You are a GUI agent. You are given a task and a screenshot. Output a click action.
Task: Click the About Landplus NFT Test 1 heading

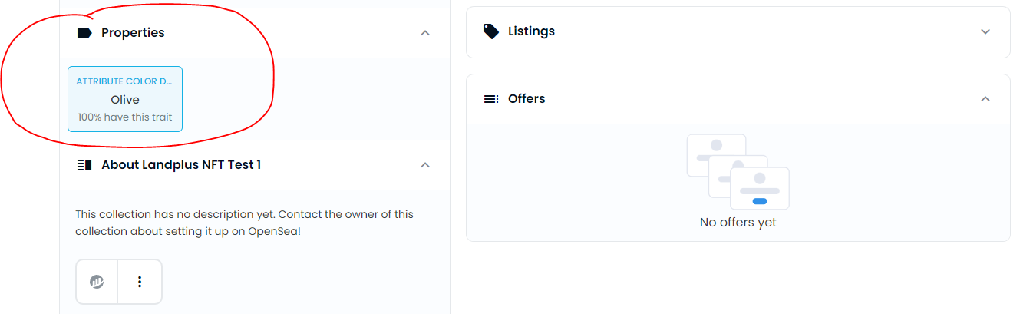pyautogui.click(x=181, y=165)
